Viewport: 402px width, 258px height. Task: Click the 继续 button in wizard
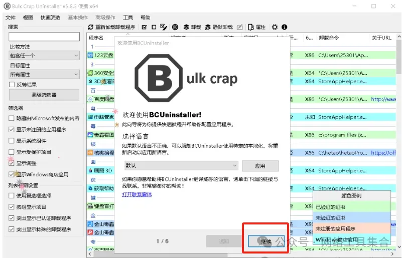(266, 241)
